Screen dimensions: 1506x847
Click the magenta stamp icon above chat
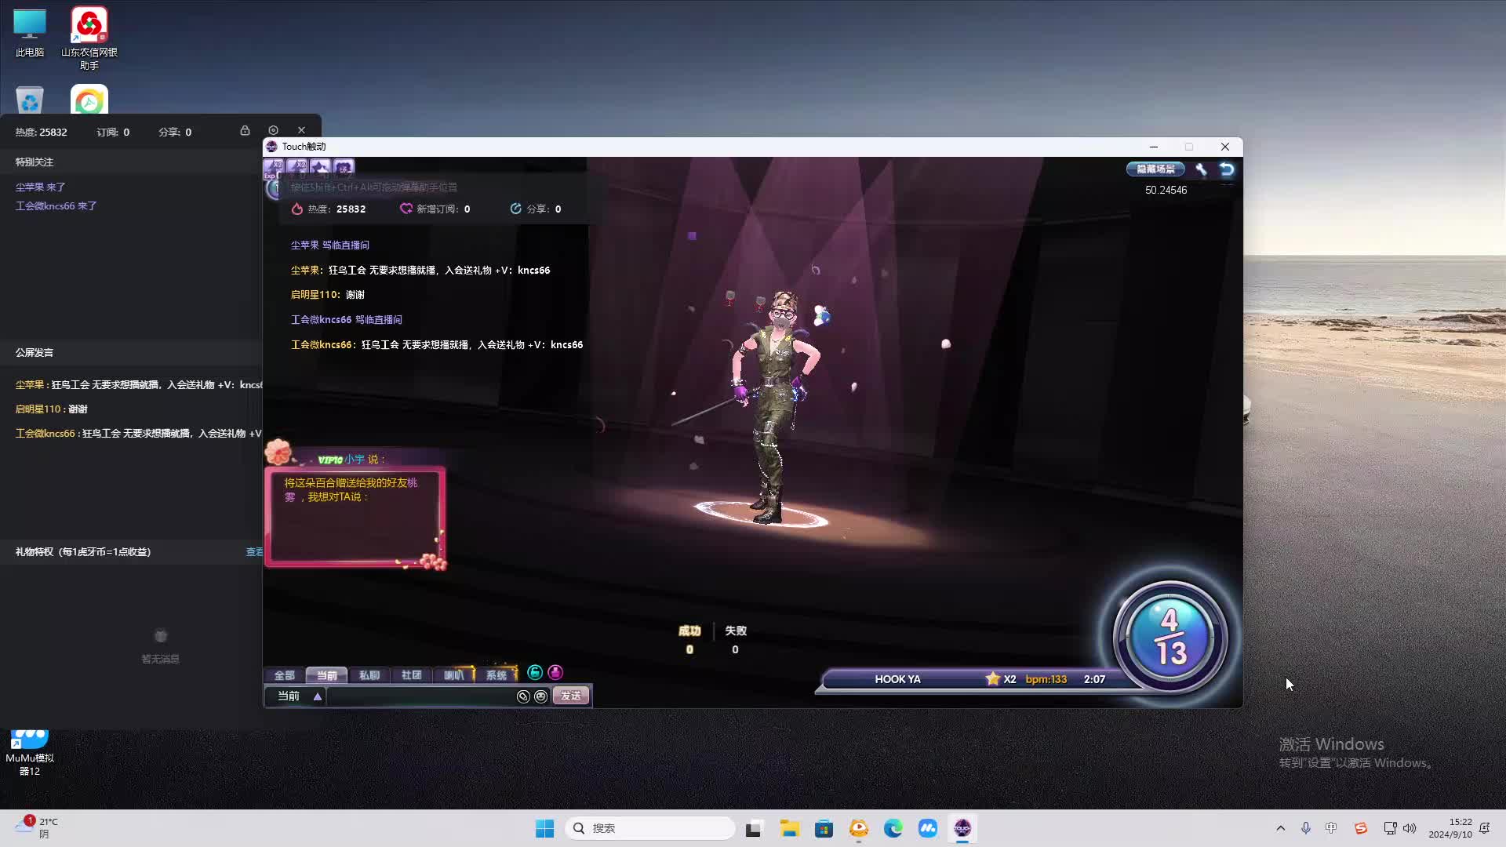click(x=555, y=673)
